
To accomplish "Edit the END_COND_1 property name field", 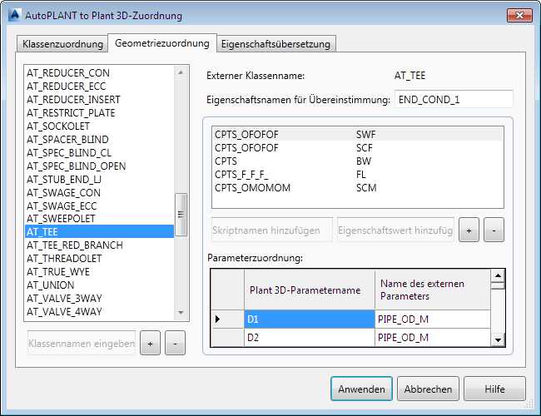I will point(454,99).
